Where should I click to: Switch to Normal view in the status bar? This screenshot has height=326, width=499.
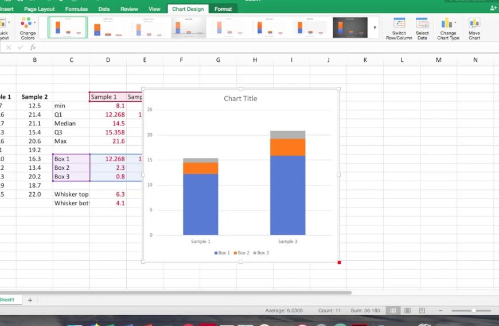tap(393, 311)
